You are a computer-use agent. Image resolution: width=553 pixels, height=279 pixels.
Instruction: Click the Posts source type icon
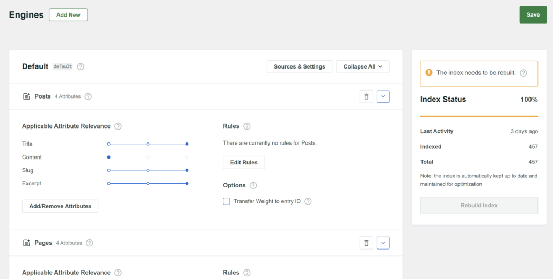point(26,96)
